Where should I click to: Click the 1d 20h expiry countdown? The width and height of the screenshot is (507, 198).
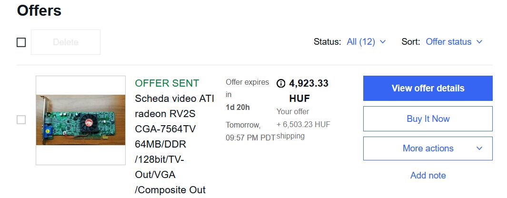[x=238, y=107]
